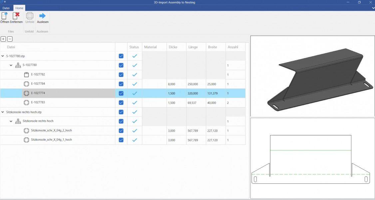Screen dimensions: 375x200
Task: Toggle the checkbox for S-1027780.stp
Action: [x=121, y=56]
